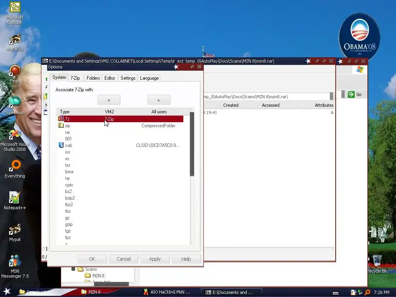Open the Everything search shortcut
The height and width of the screenshot is (297, 396).
click(x=15, y=169)
